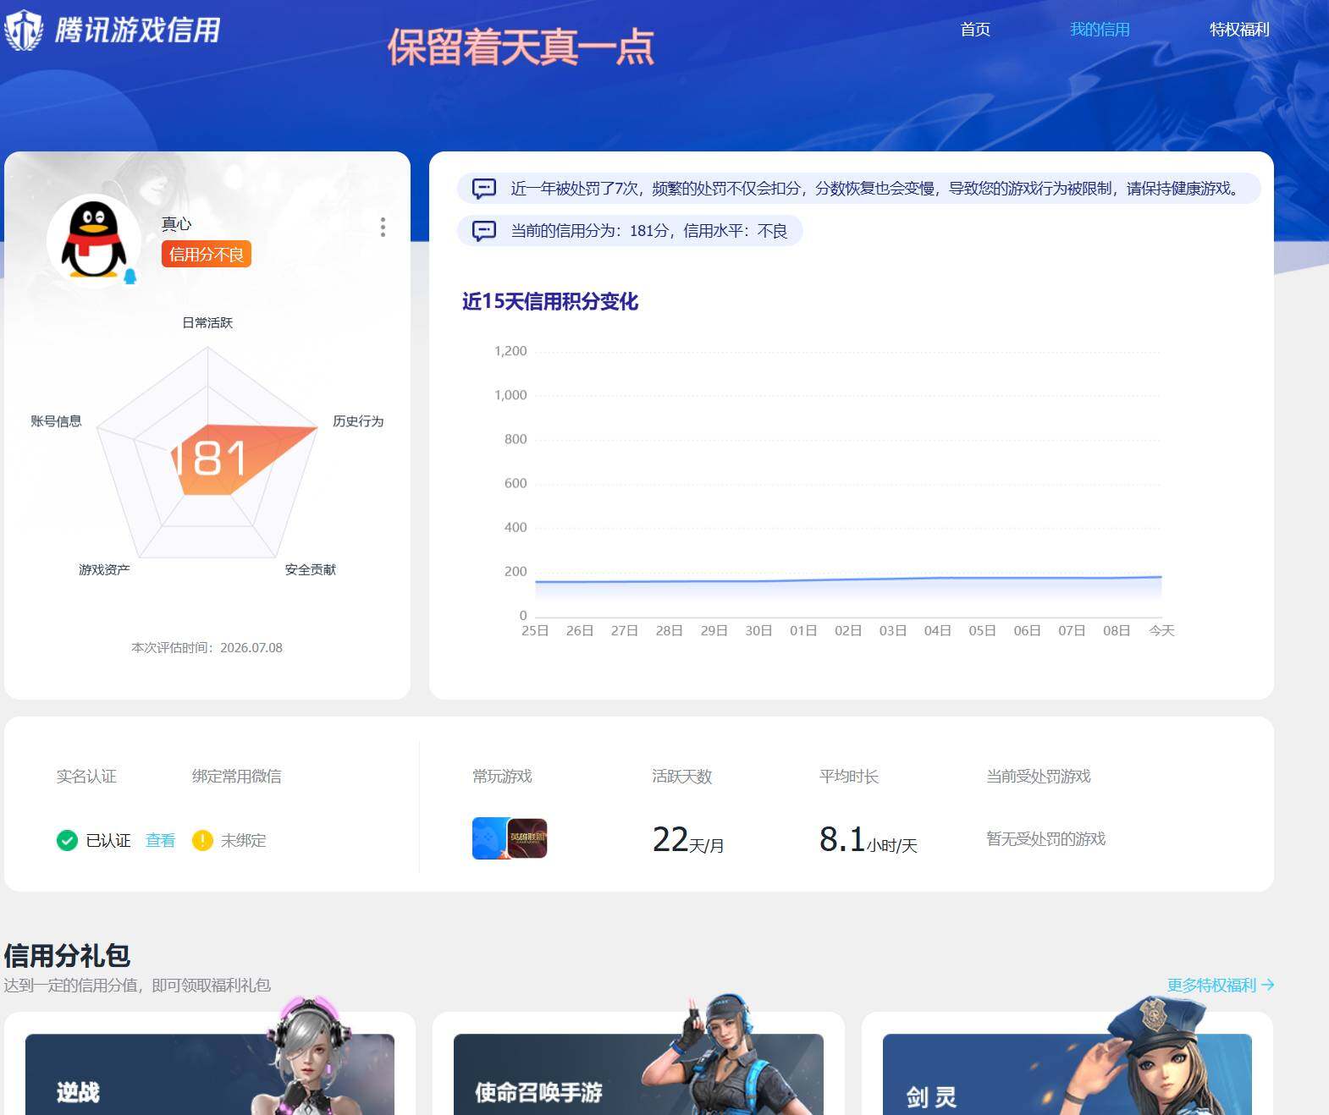Click the Tencent Game Credit shield logo

click(23, 30)
